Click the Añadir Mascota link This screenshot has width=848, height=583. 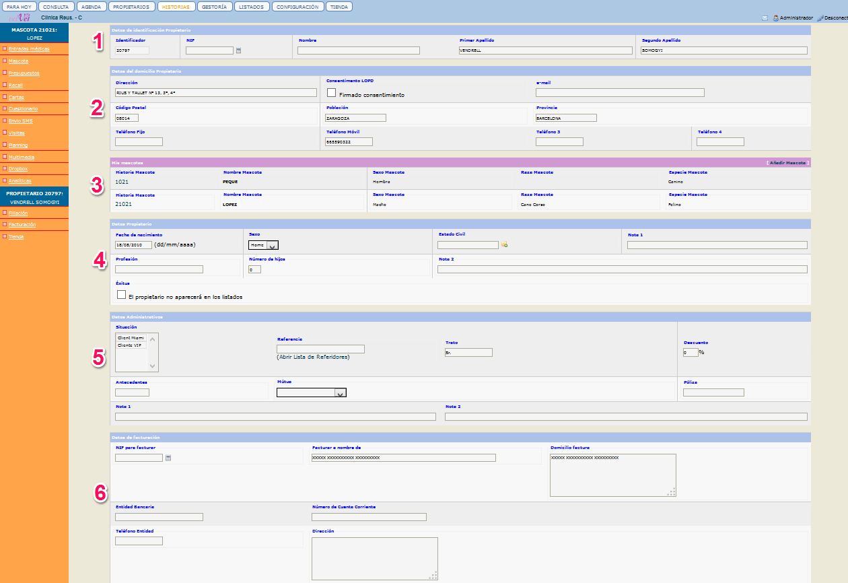click(787, 163)
